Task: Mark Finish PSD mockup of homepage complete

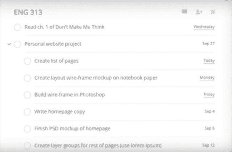Action: pos(27,129)
